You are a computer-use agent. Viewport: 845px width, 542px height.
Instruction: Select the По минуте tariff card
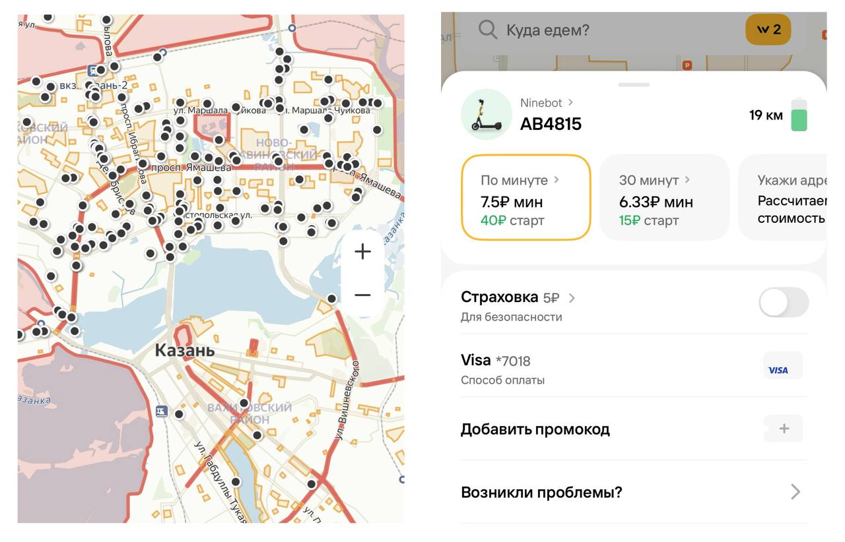525,198
